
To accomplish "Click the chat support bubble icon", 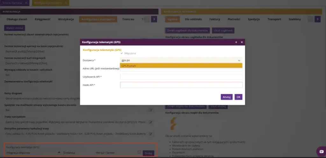I will click(x=321, y=151).
